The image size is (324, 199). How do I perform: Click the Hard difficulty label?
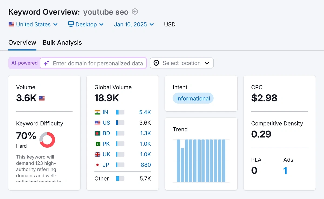[x=21, y=146]
